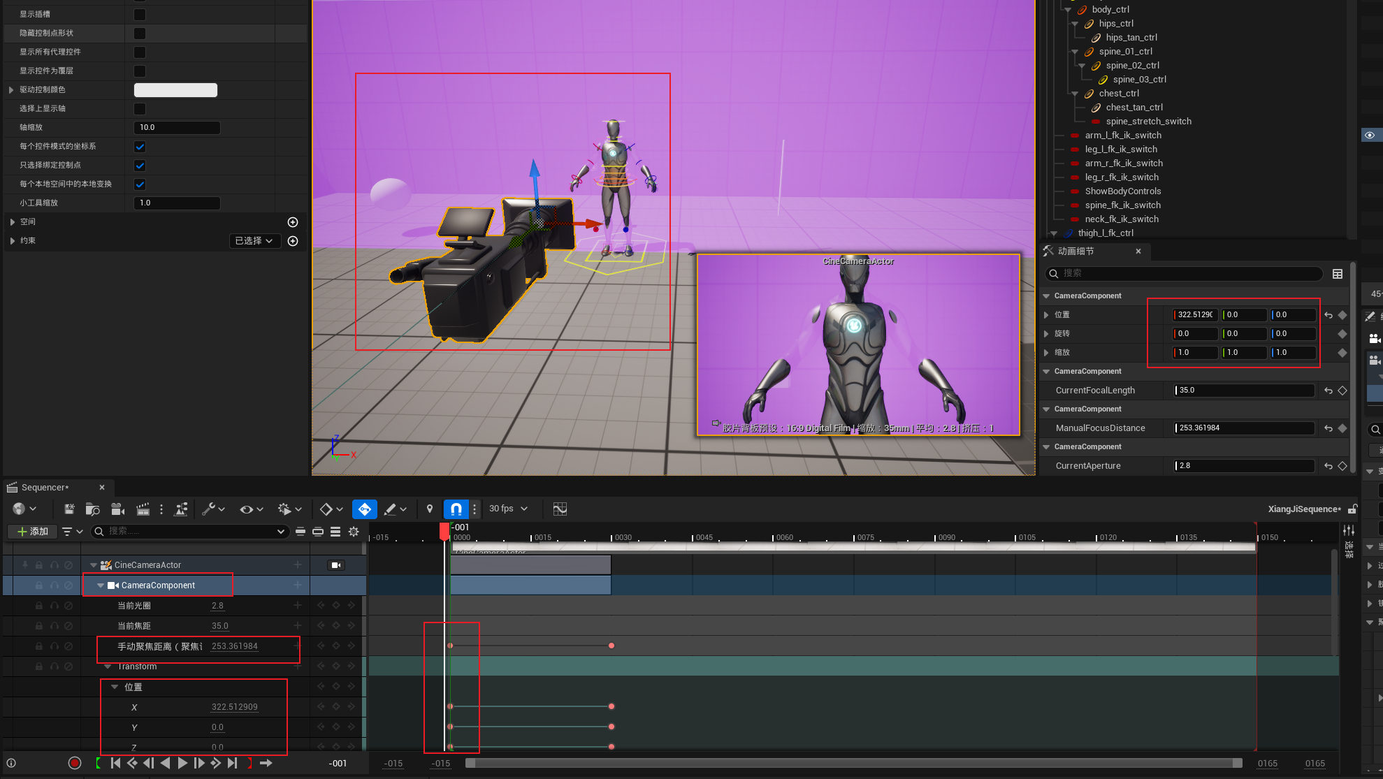This screenshot has height=779, width=1383.
Task: Open the 已选择 dropdown
Action: [254, 241]
